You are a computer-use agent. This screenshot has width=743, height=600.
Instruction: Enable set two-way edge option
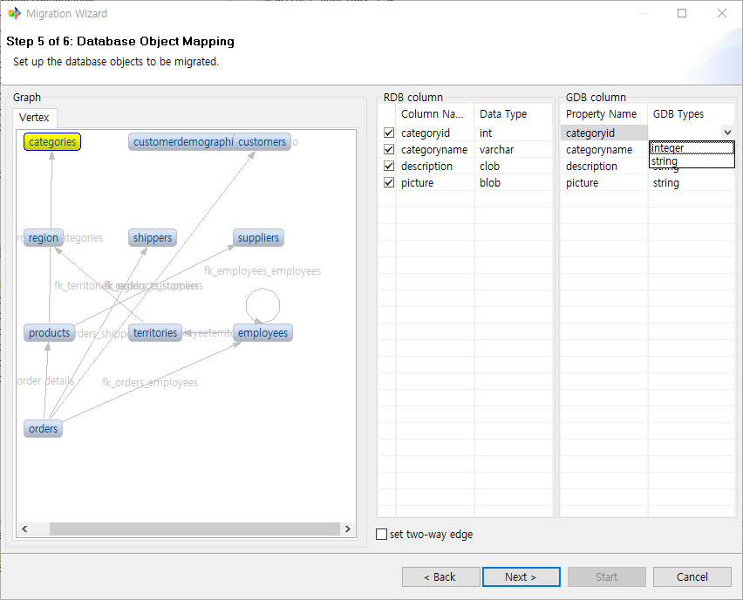(x=381, y=535)
